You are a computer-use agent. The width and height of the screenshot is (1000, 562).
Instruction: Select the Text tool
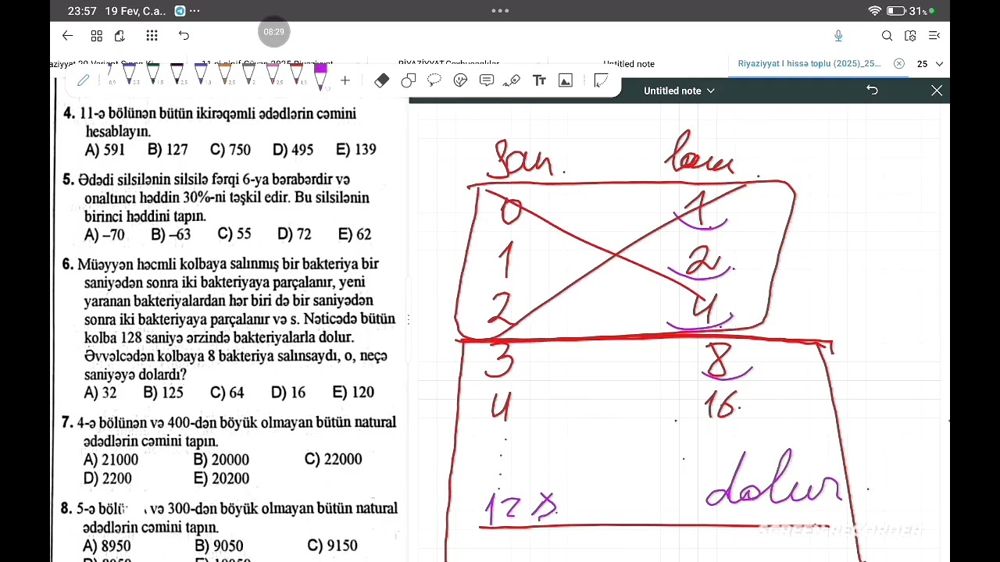tap(539, 80)
